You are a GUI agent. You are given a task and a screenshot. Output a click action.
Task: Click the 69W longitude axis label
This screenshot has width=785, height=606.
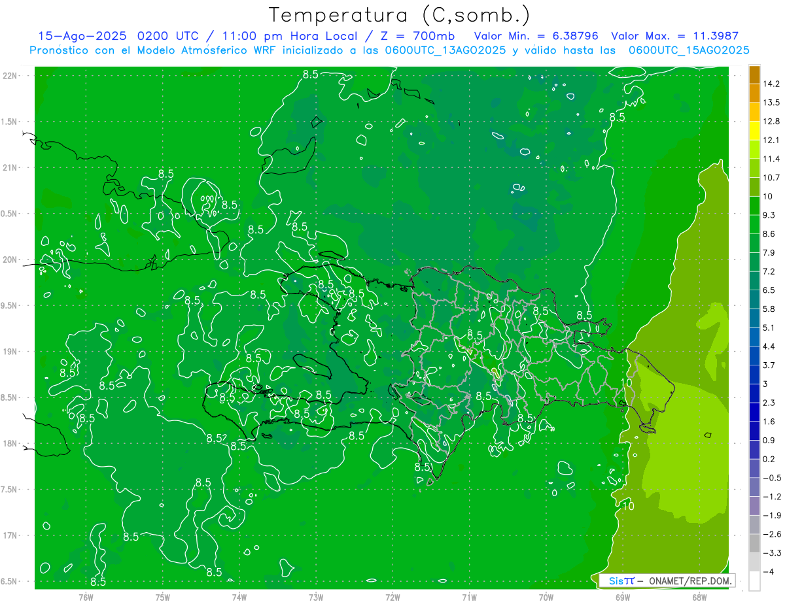pyautogui.click(x=623, y=597)
